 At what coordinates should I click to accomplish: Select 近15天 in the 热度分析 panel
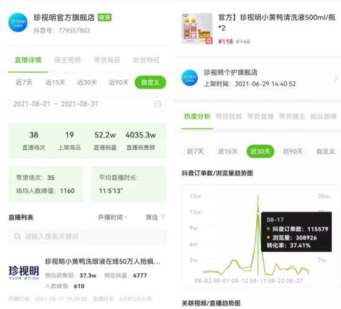228,151
